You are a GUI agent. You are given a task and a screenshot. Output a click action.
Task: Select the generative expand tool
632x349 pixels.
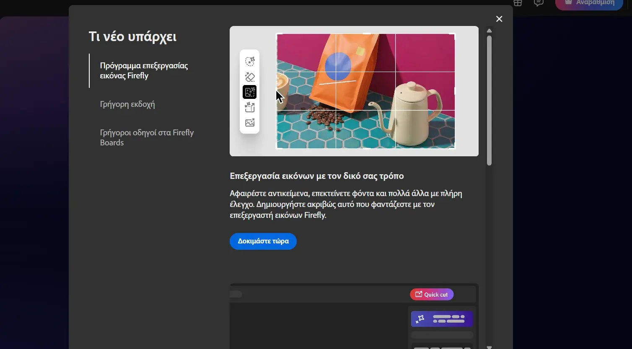[249, 107]
